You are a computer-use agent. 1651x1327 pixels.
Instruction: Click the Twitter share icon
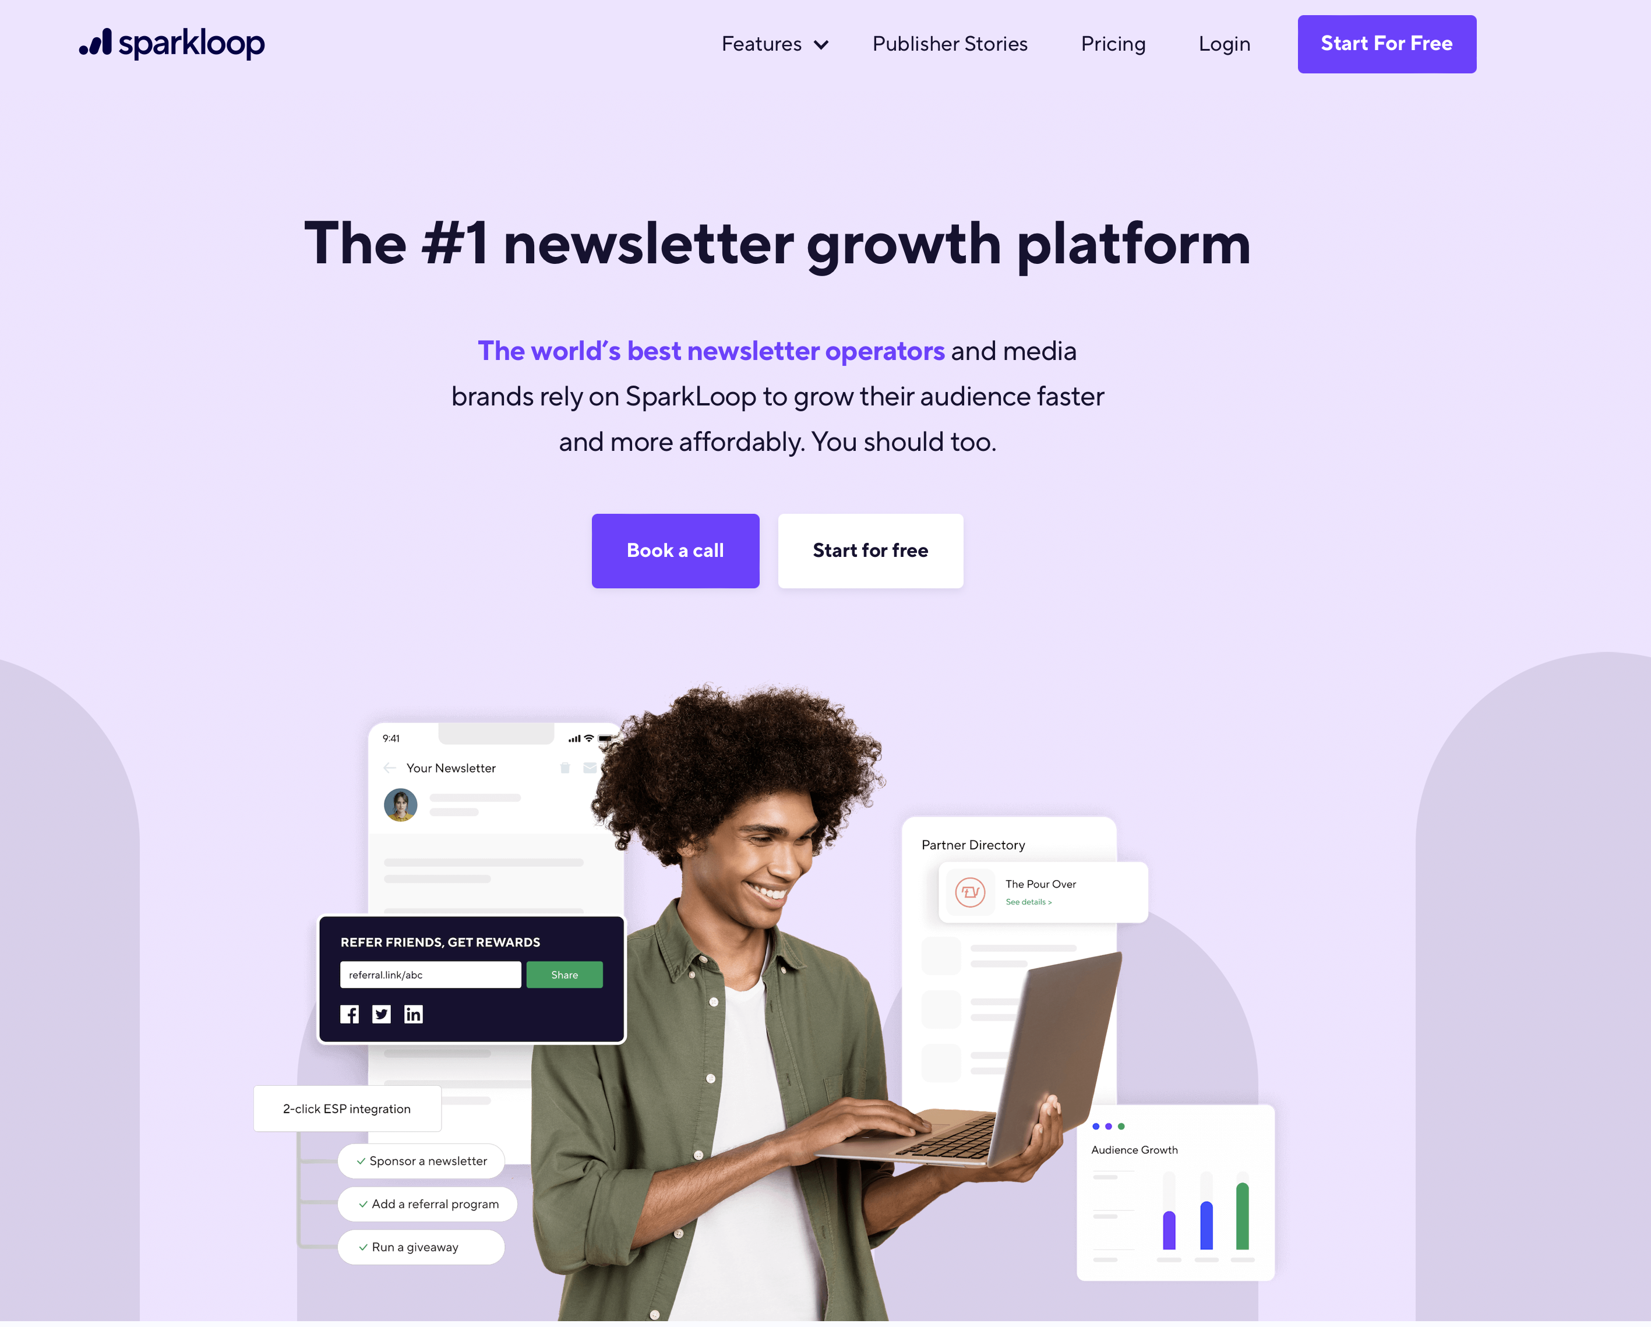(x=380, y=1013)
